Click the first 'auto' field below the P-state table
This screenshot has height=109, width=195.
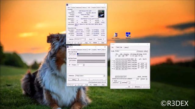click(x=117, y=77)
